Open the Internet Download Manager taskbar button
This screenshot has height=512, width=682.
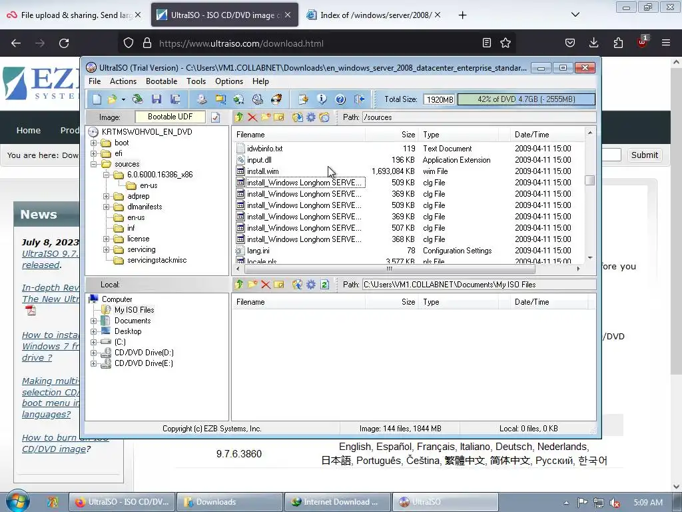(x=338, y=502)
